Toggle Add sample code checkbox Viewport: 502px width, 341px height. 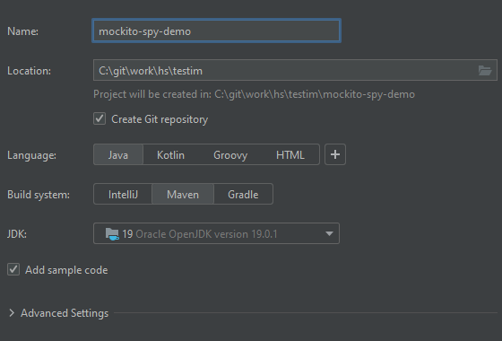click(13, 269)
